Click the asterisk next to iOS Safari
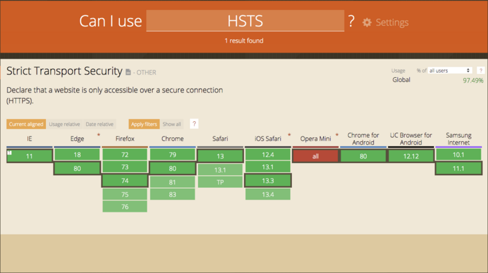The width and height of the screenshot is (488, 273). tap(289, 135)
